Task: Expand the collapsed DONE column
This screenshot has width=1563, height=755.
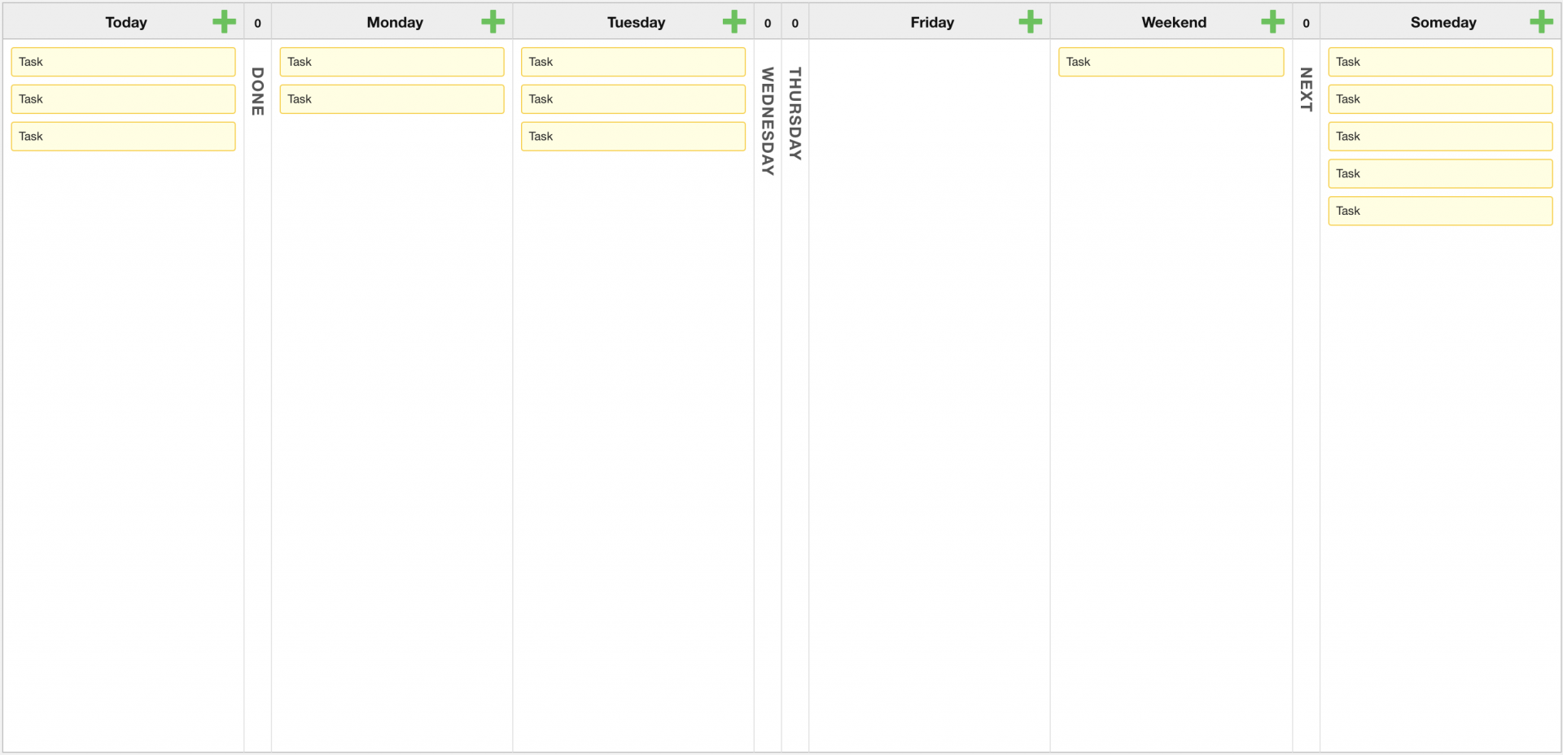Action: pyautogui.click(x=258, y=91)
